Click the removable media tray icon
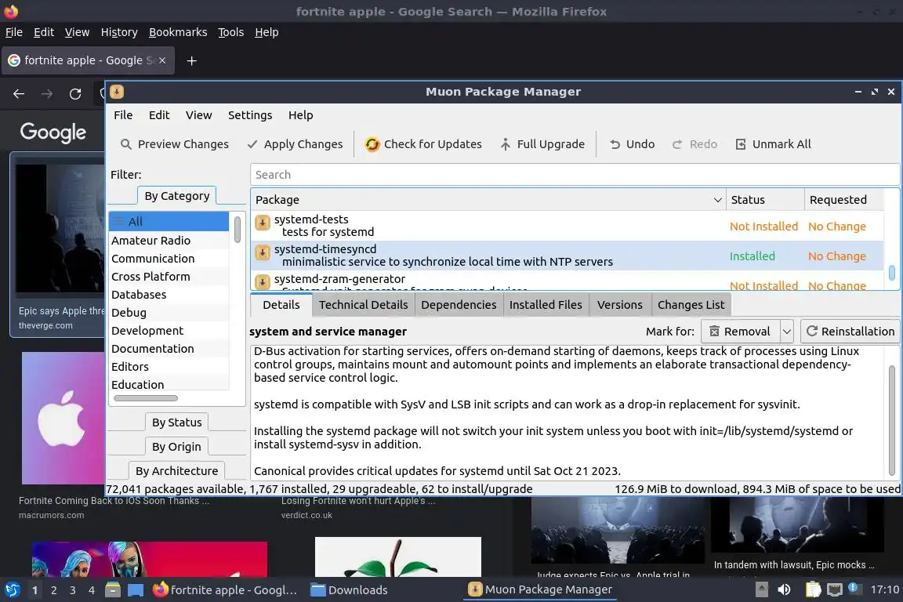 click(761, 590)
